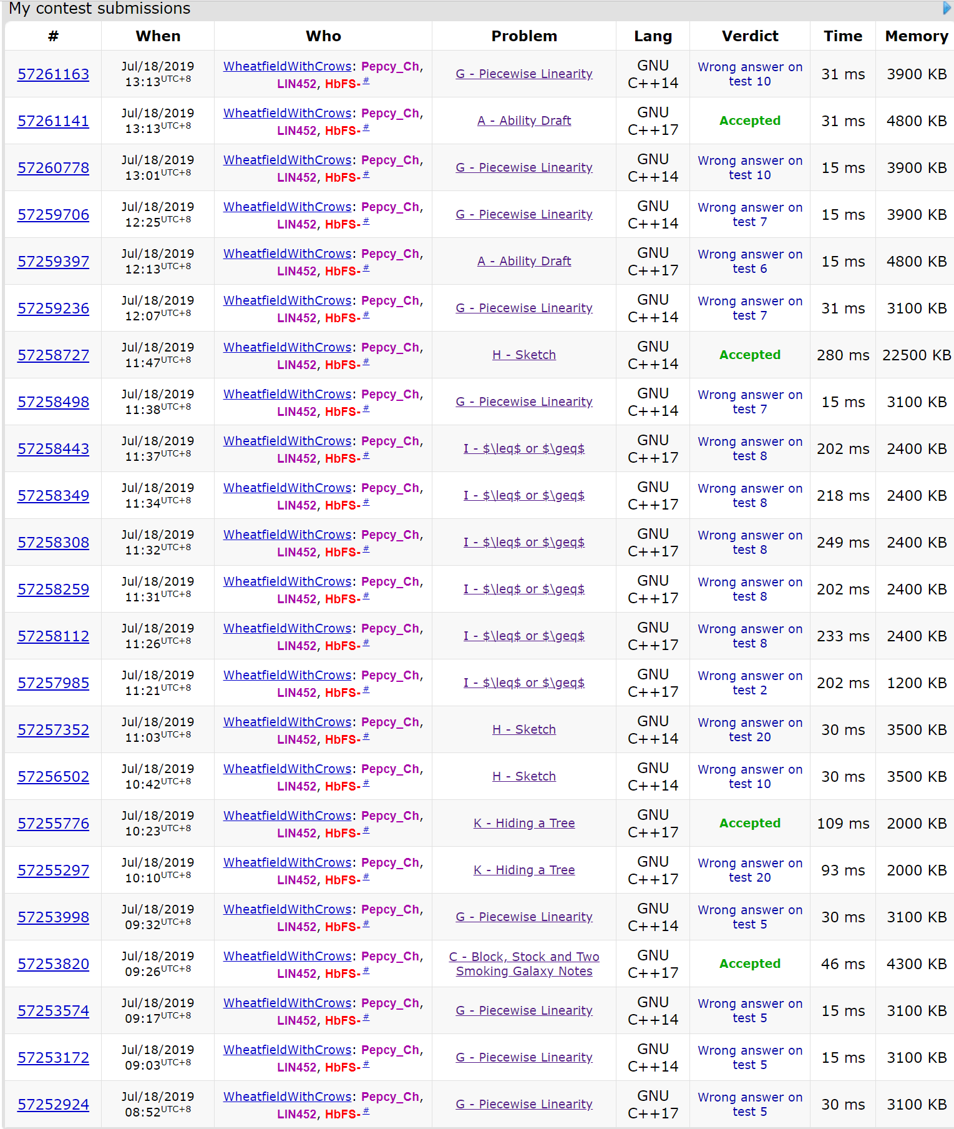Open the I - $\leq$ or $\geq$ problem in the 57257985 row
Viewport: 954px width, 1129px height.
click(524, 683)
